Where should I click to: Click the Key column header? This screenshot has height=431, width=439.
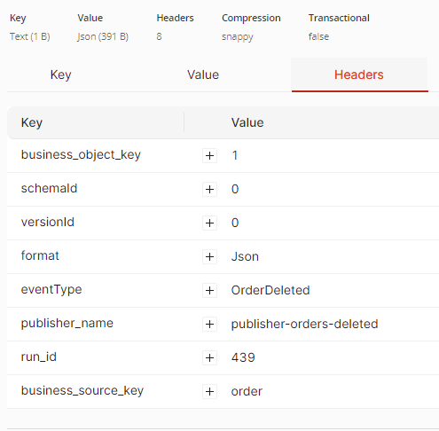[32, 122]
